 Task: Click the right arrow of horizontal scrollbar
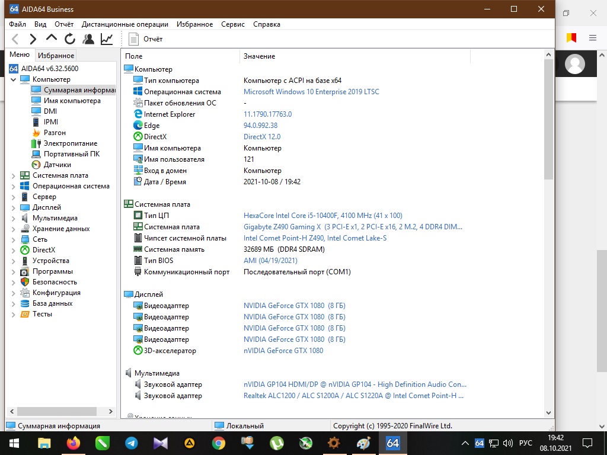pos(111,411)
